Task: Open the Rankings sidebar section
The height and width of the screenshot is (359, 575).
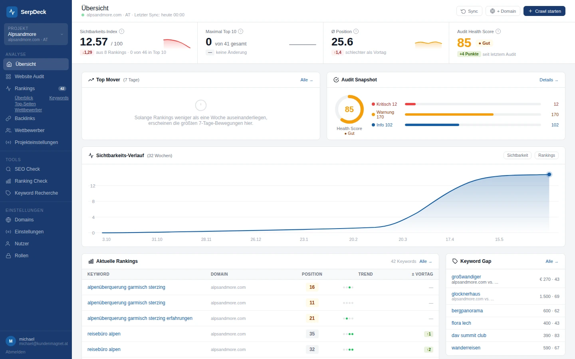Action: [36, 89]
